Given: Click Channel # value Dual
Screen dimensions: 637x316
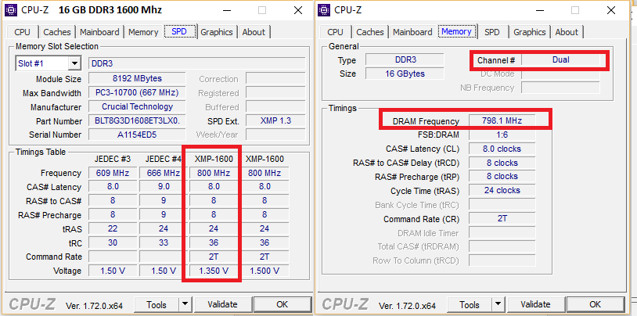Looking at the screenshot, I should tap(560, 60).
